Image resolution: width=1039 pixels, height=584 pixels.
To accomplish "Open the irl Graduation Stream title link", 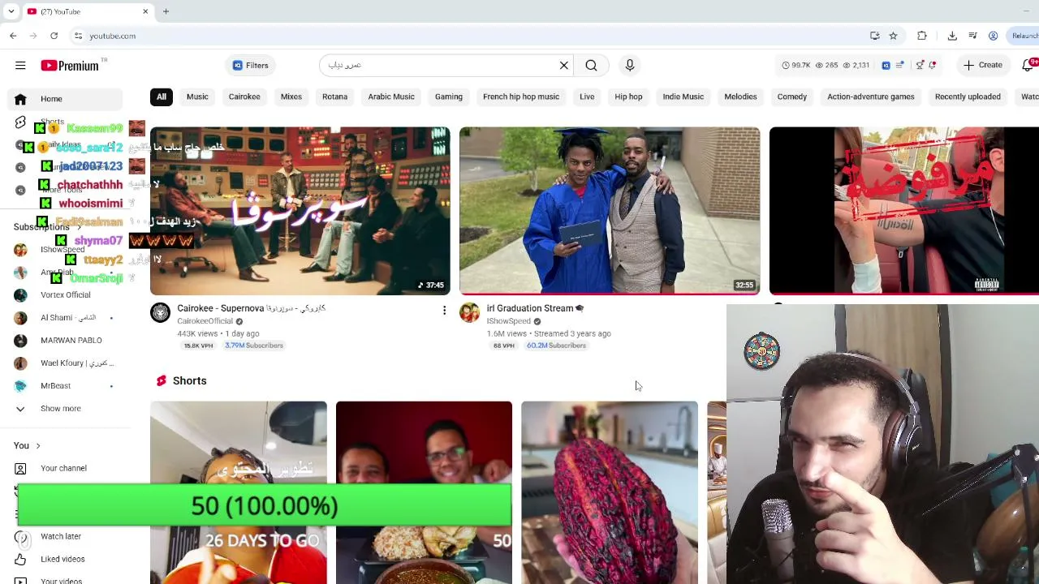I will 535,308.
